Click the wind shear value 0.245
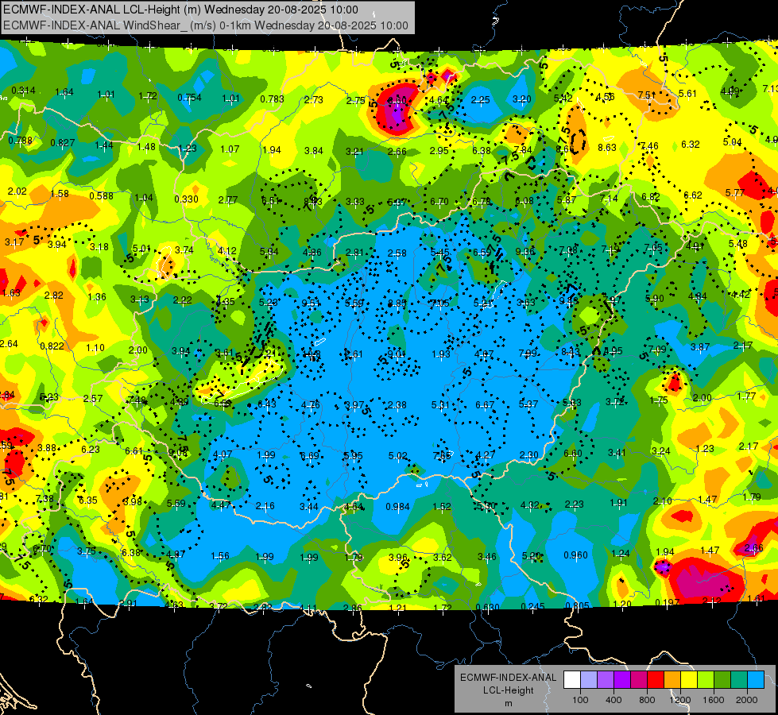This screenshot has height=715, width=778. point(533,606)
